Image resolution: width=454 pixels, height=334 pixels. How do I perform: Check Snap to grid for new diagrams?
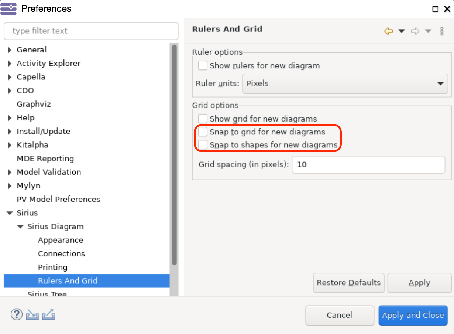(203, 132)
